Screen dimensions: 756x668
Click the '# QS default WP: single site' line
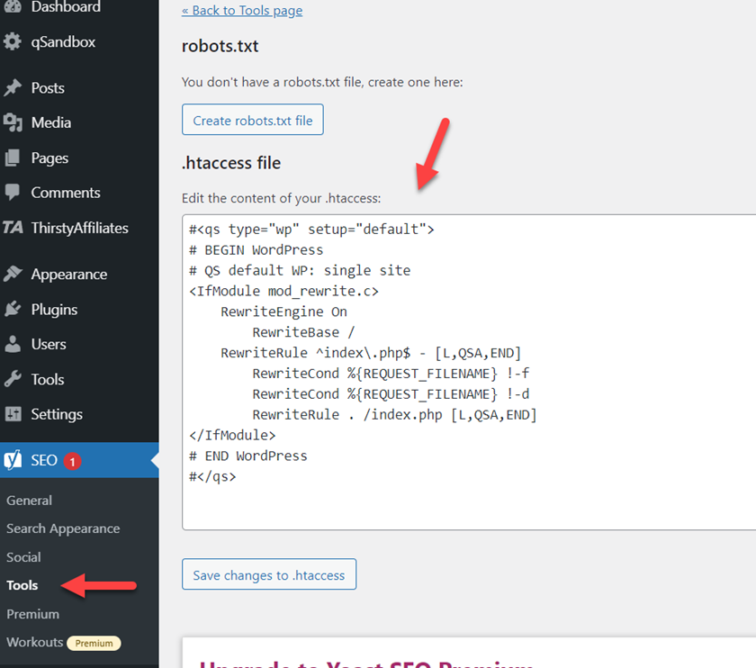click(x=300, y=271)
